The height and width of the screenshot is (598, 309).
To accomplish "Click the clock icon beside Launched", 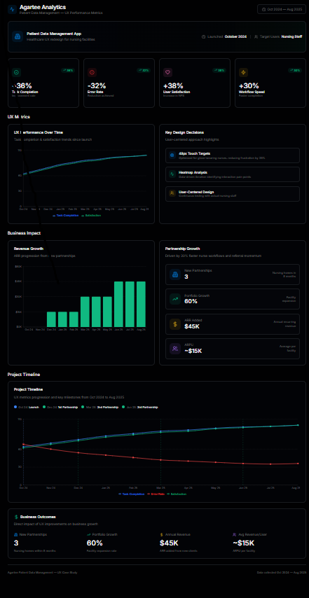I will [x=204, y=36].
